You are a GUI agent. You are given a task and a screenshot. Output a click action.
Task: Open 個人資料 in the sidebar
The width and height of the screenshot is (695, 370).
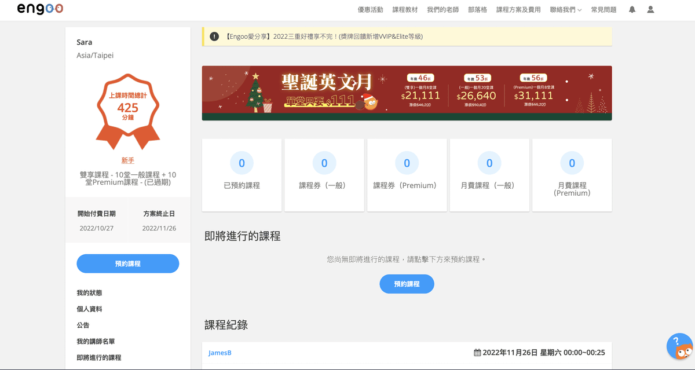coord(89,309)
